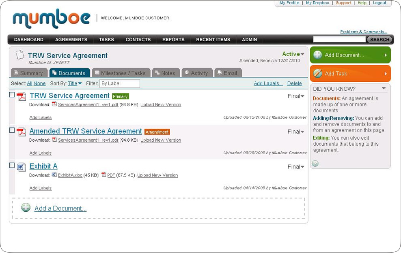
Task: Open the Sort By Title dropdown
Action: coord(75,83)
